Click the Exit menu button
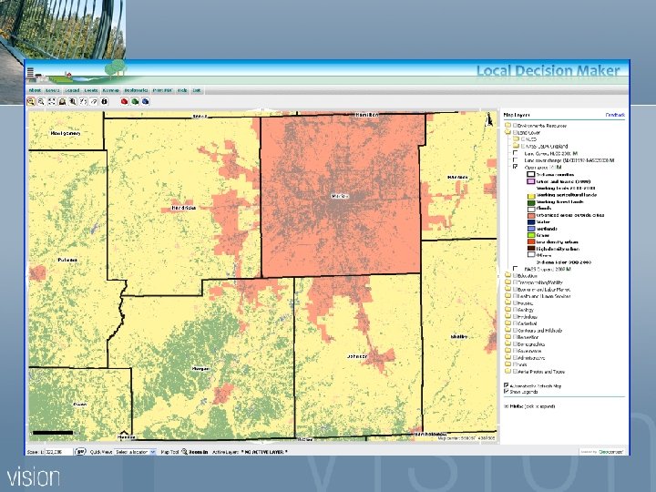Image resolution: width=656 pixels, height=492 pixels. pos(197,90)
